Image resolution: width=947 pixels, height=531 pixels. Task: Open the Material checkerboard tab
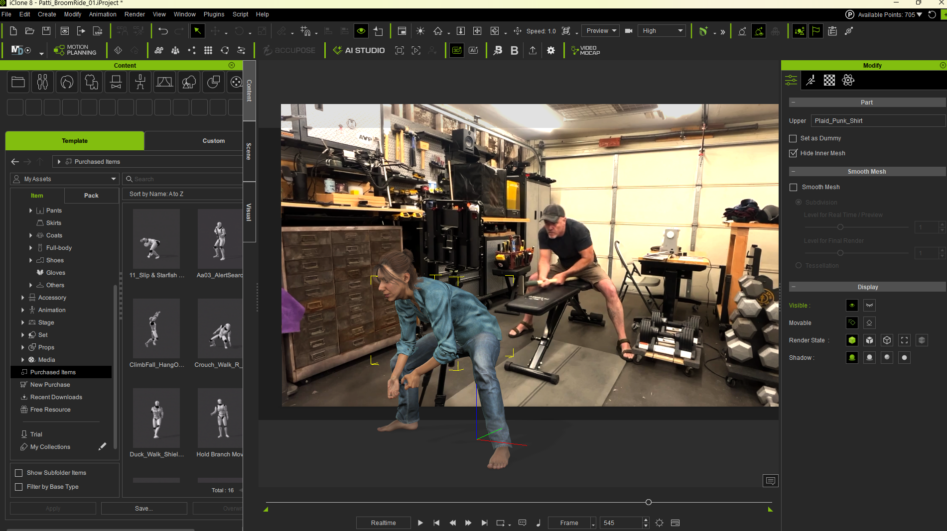829,80
